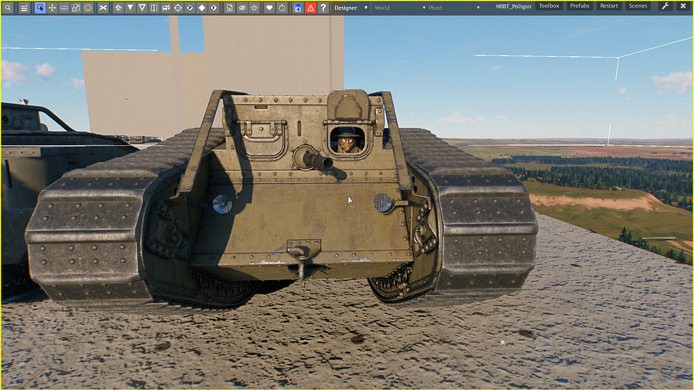Activate the purple rotate tool
Viewport: 694px width, 390px height.
tap(64, 8)
